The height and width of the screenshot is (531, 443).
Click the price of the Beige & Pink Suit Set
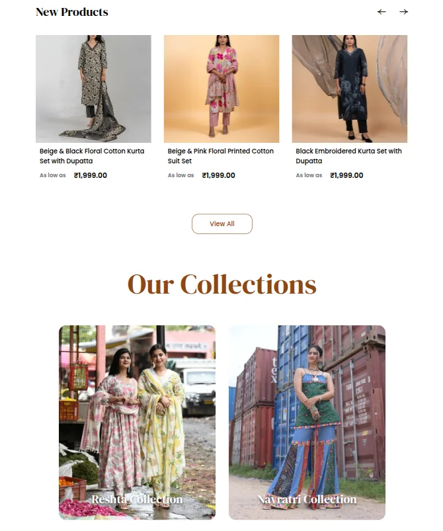coord(218,175)
